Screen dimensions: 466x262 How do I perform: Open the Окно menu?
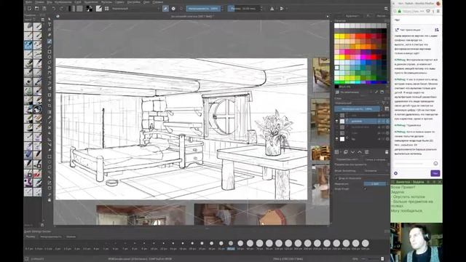coord(146,2)
